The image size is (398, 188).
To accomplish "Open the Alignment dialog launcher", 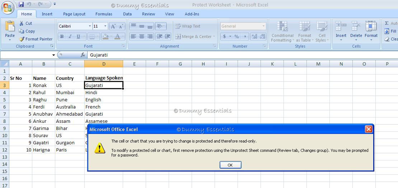I will [215, 46].
